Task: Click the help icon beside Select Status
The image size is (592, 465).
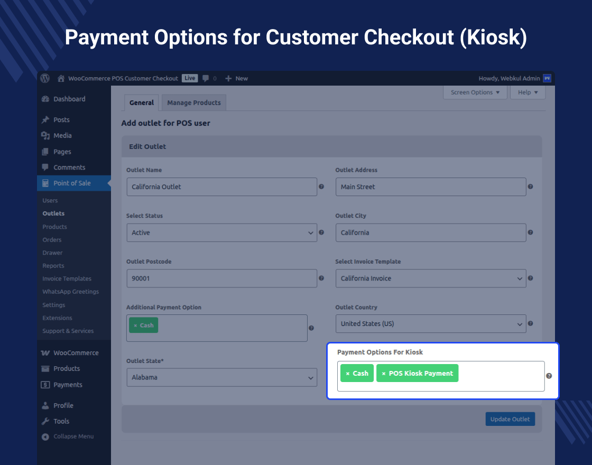Action: point(321,232)
